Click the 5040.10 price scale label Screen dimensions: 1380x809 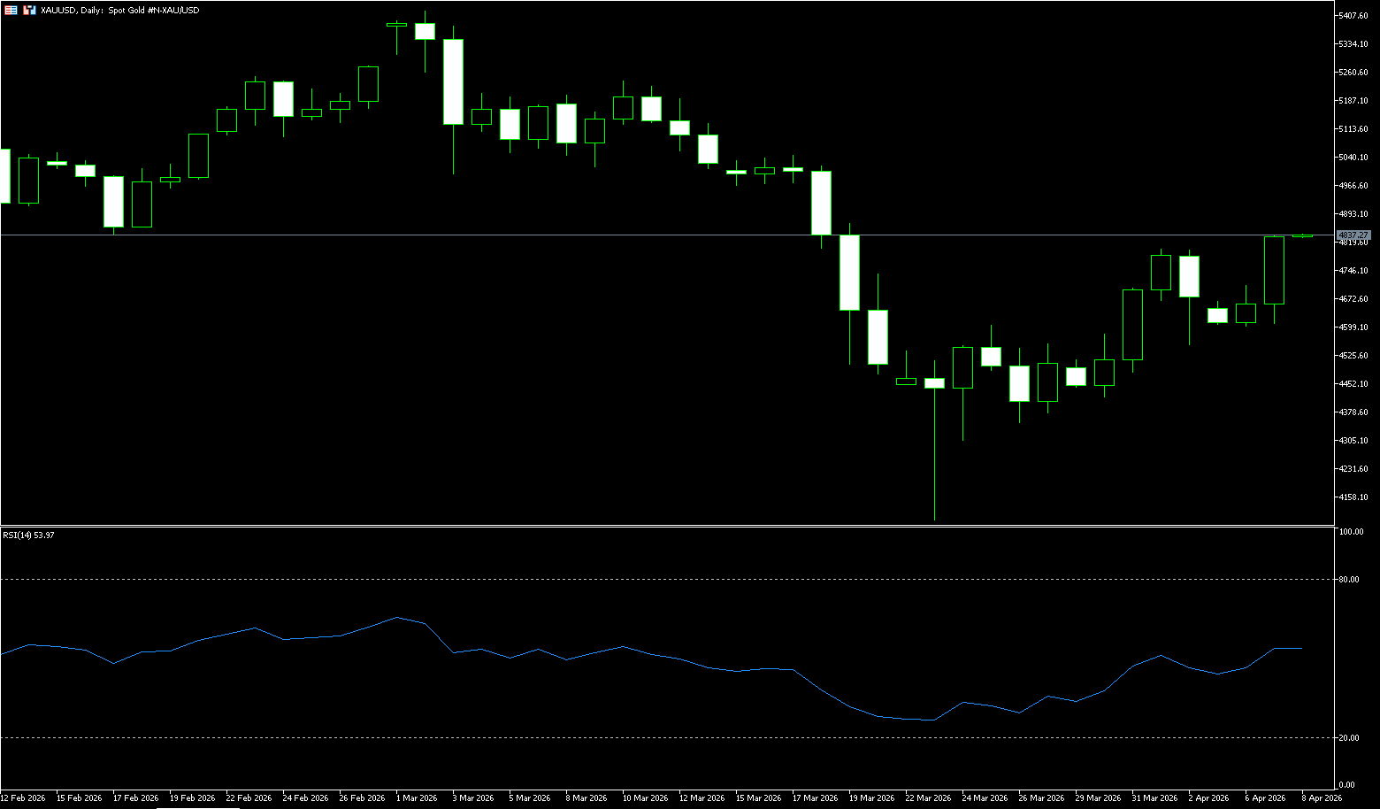[1353, 158]
